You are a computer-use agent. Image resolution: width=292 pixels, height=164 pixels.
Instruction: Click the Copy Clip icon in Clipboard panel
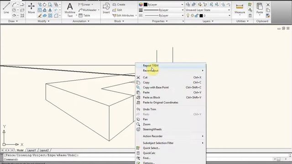point(268,10)
